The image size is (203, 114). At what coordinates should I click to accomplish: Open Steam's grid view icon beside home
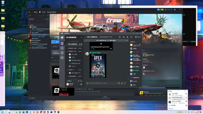48,15
